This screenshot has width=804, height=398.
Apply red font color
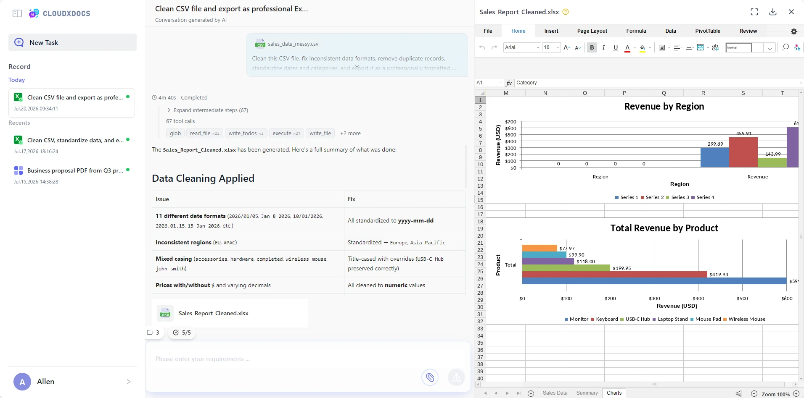pos(627,48)
